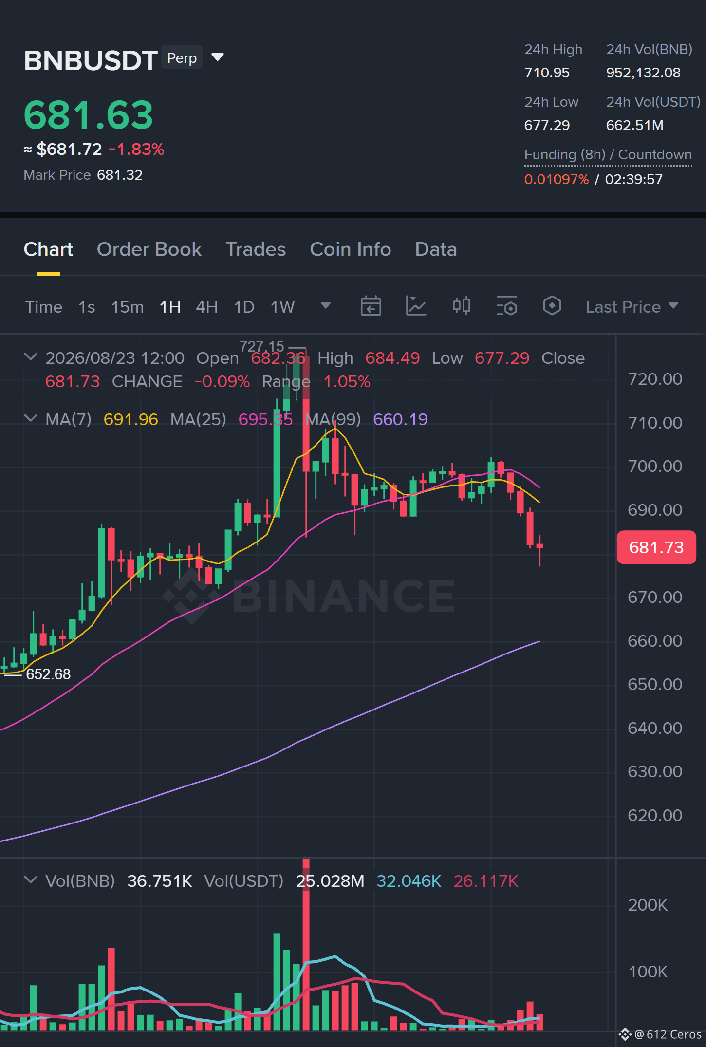Open the Coin Info tab

pyautogui.click(x=351, y=249)
